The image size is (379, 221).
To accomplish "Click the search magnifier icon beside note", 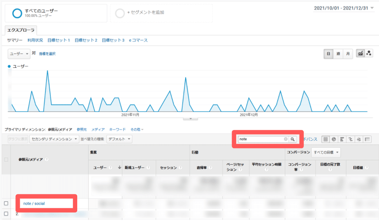I will (292, 139).
